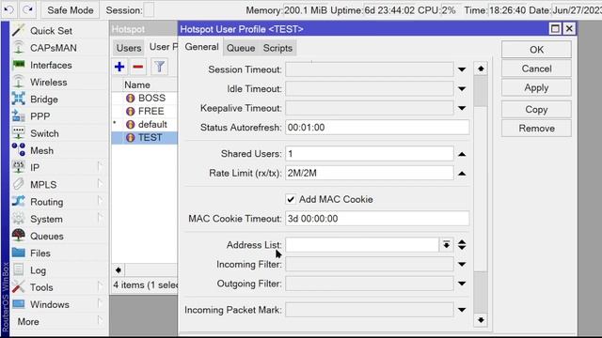The height and width of the screenshot is (338, 602).
Task: Click the blue plus Add icon in Hotspot
Action: [x=119, y=67]
